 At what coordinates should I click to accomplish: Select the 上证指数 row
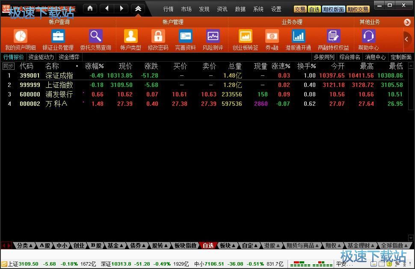click(204, 85)
